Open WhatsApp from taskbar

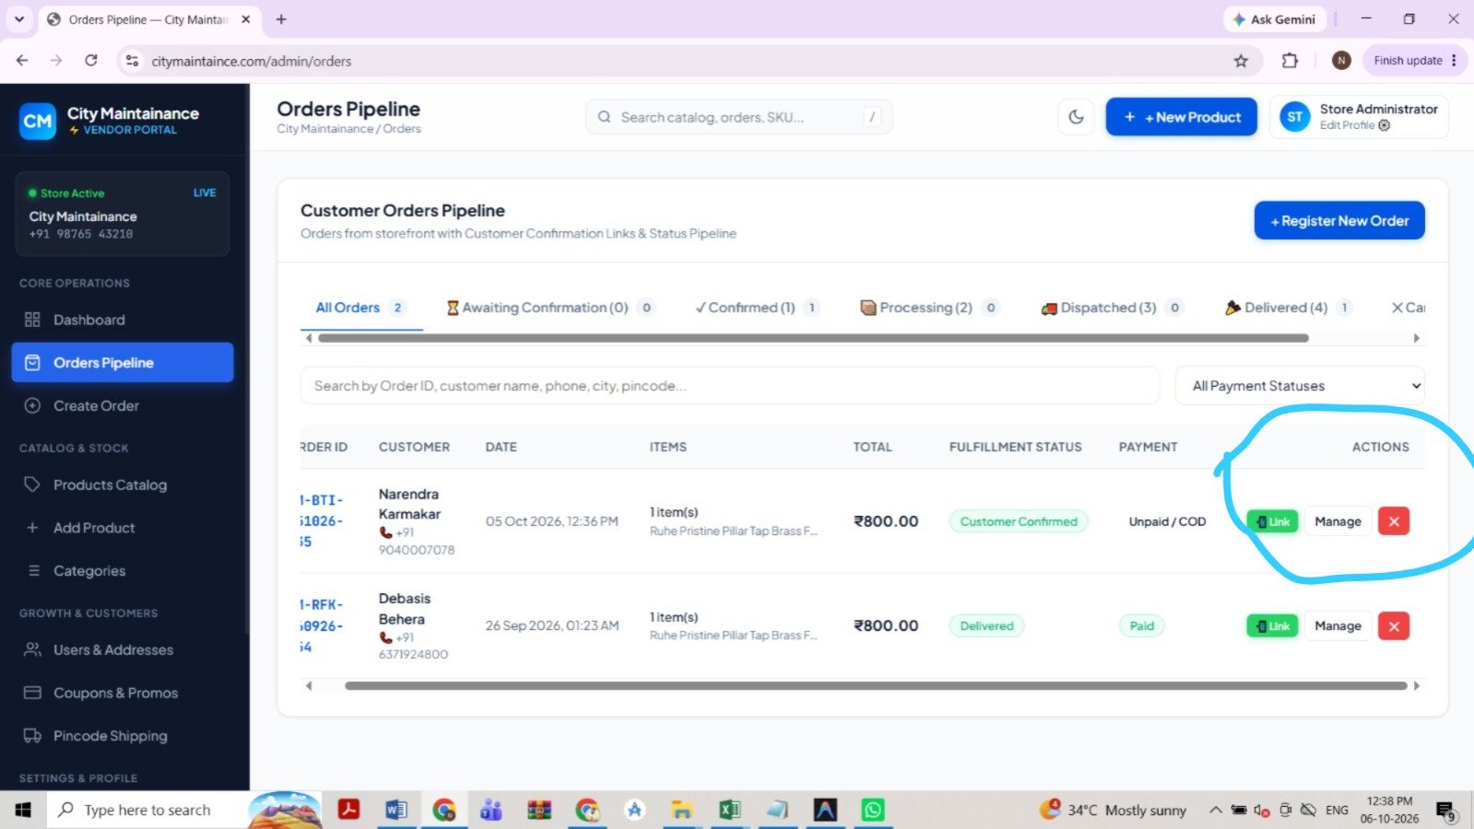[x=872, y=810]
